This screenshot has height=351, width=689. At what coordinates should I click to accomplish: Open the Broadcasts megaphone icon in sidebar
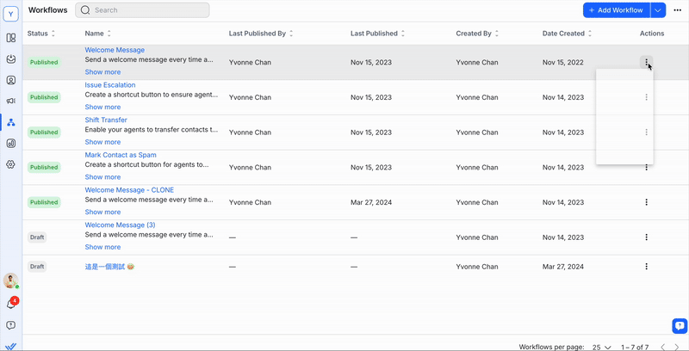pos(11,101)
